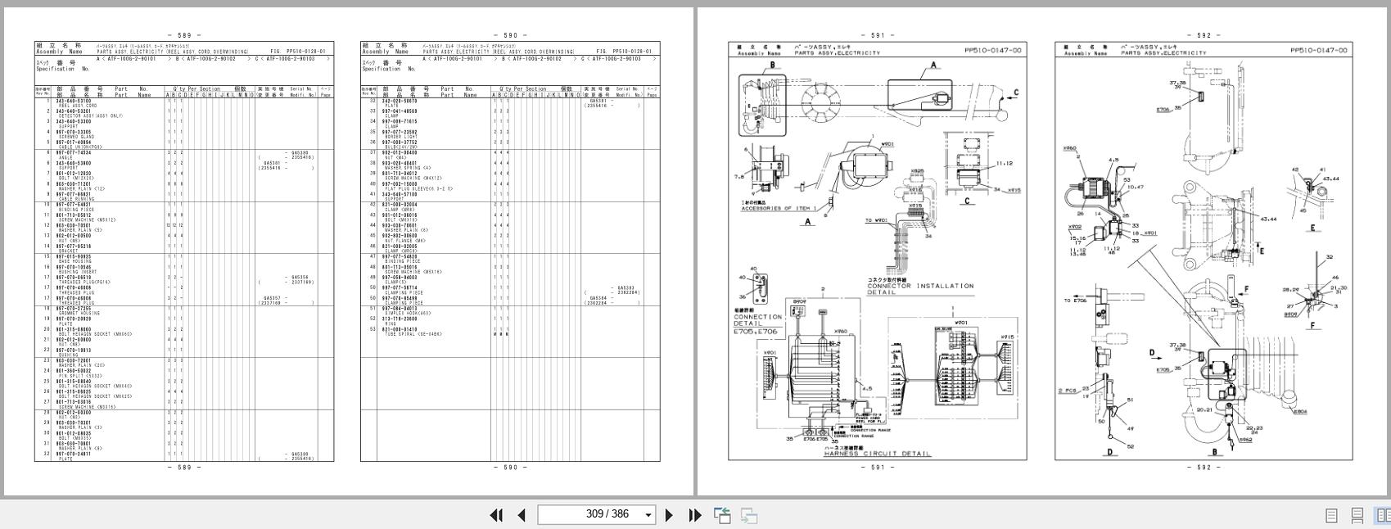Click page 589 parts list
The height and width of the screenshot is (529, 1391).
[184, 251]
